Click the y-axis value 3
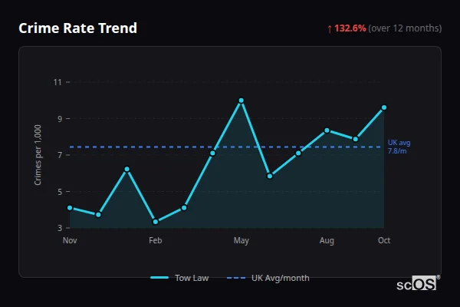Viewport: 460px width, 307px height. (60, 228)
